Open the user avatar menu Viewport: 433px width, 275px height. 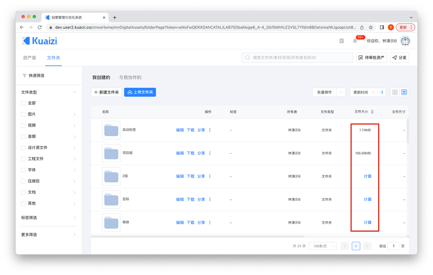[405, 41]
